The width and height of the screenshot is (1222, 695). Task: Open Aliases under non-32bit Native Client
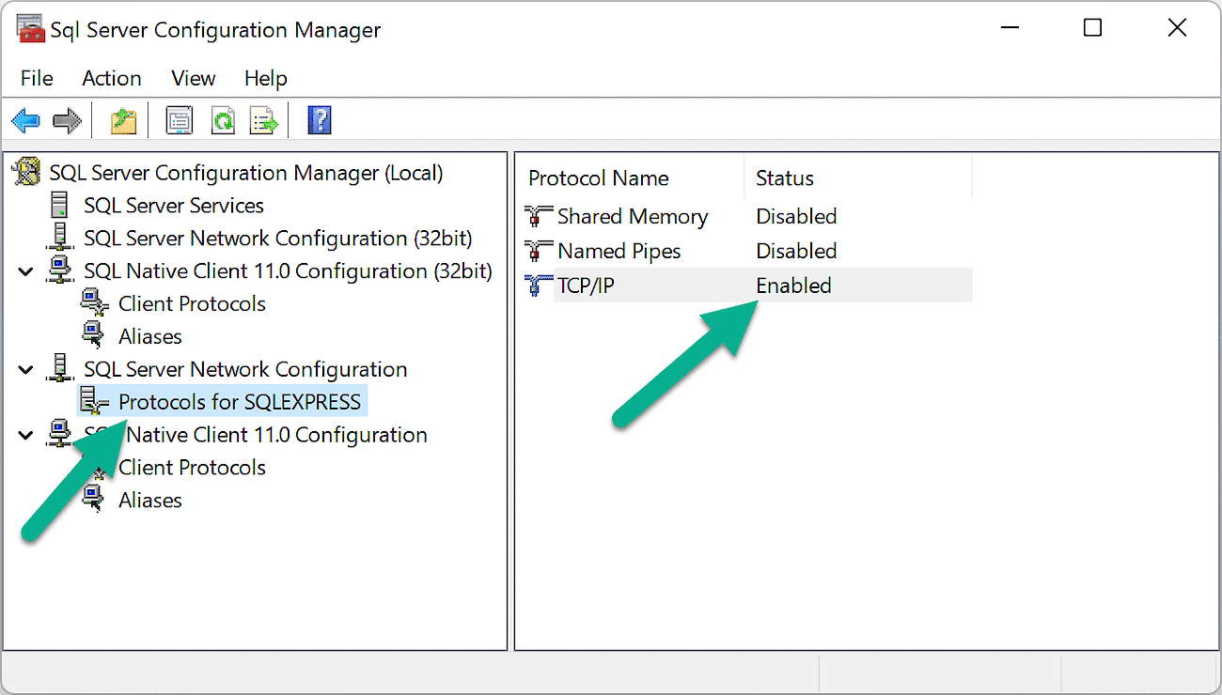150,501
